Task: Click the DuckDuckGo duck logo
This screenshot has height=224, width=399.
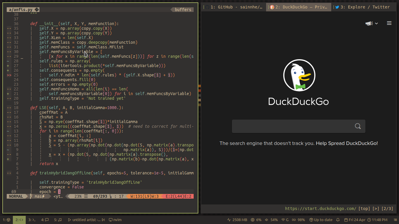Action: tap(299, 75)
